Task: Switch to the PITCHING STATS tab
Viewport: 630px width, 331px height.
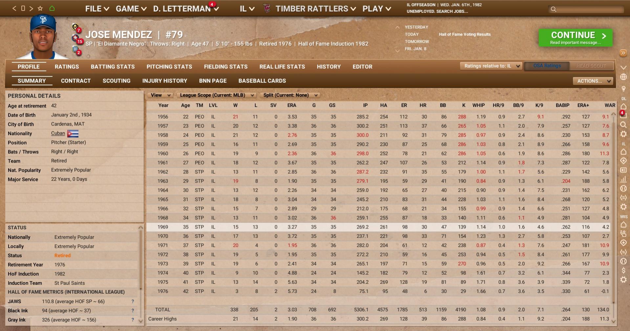Action: 169,67
